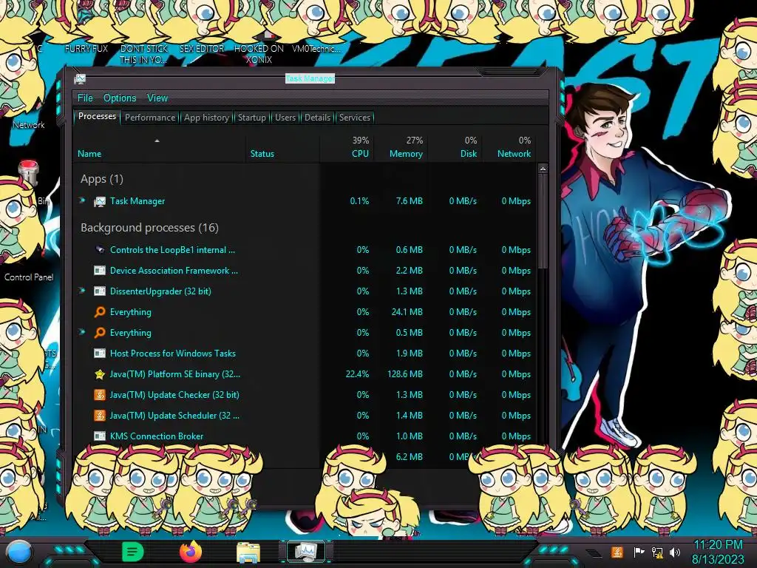The image size is (757, 568).
Task: Sort by the Status column header
Action: [282, 148]
